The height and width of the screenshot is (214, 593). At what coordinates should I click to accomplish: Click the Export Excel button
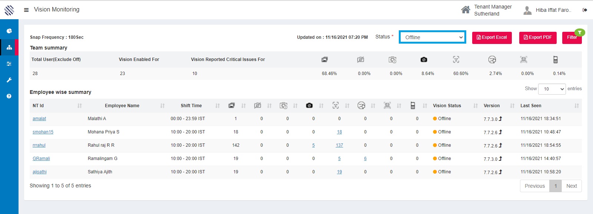tap(492, 37)
